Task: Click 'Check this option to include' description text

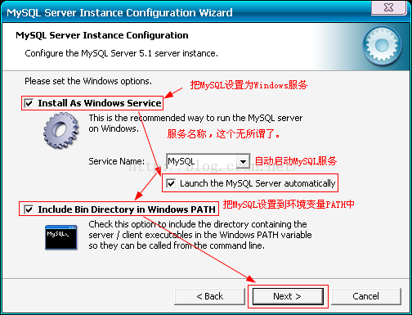Action: tap(200, 235)
